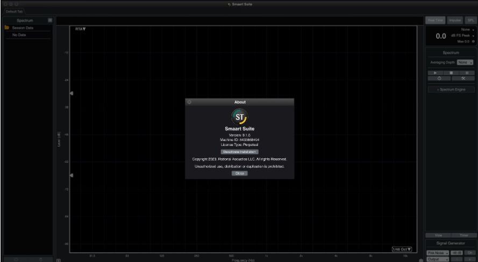Screen dimensions: 478x262
Task: Click the Deactivate Installation button
Action: click(x=239, y=152)
